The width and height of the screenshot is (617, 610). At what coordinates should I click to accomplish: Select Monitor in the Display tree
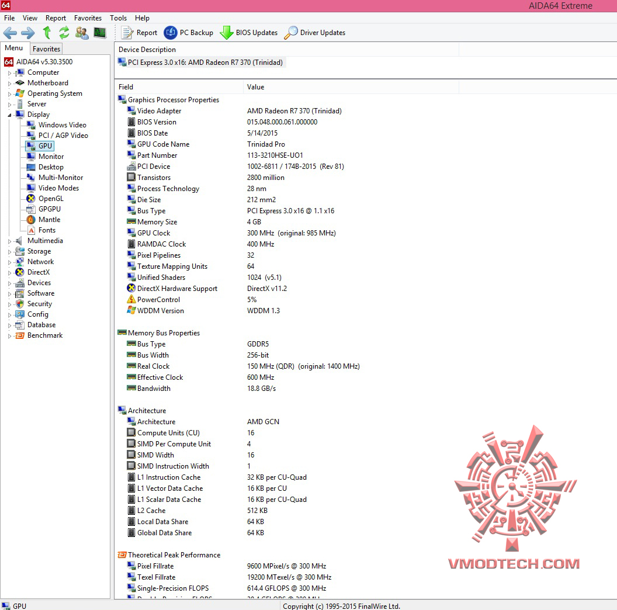click(x=51, y=156)
